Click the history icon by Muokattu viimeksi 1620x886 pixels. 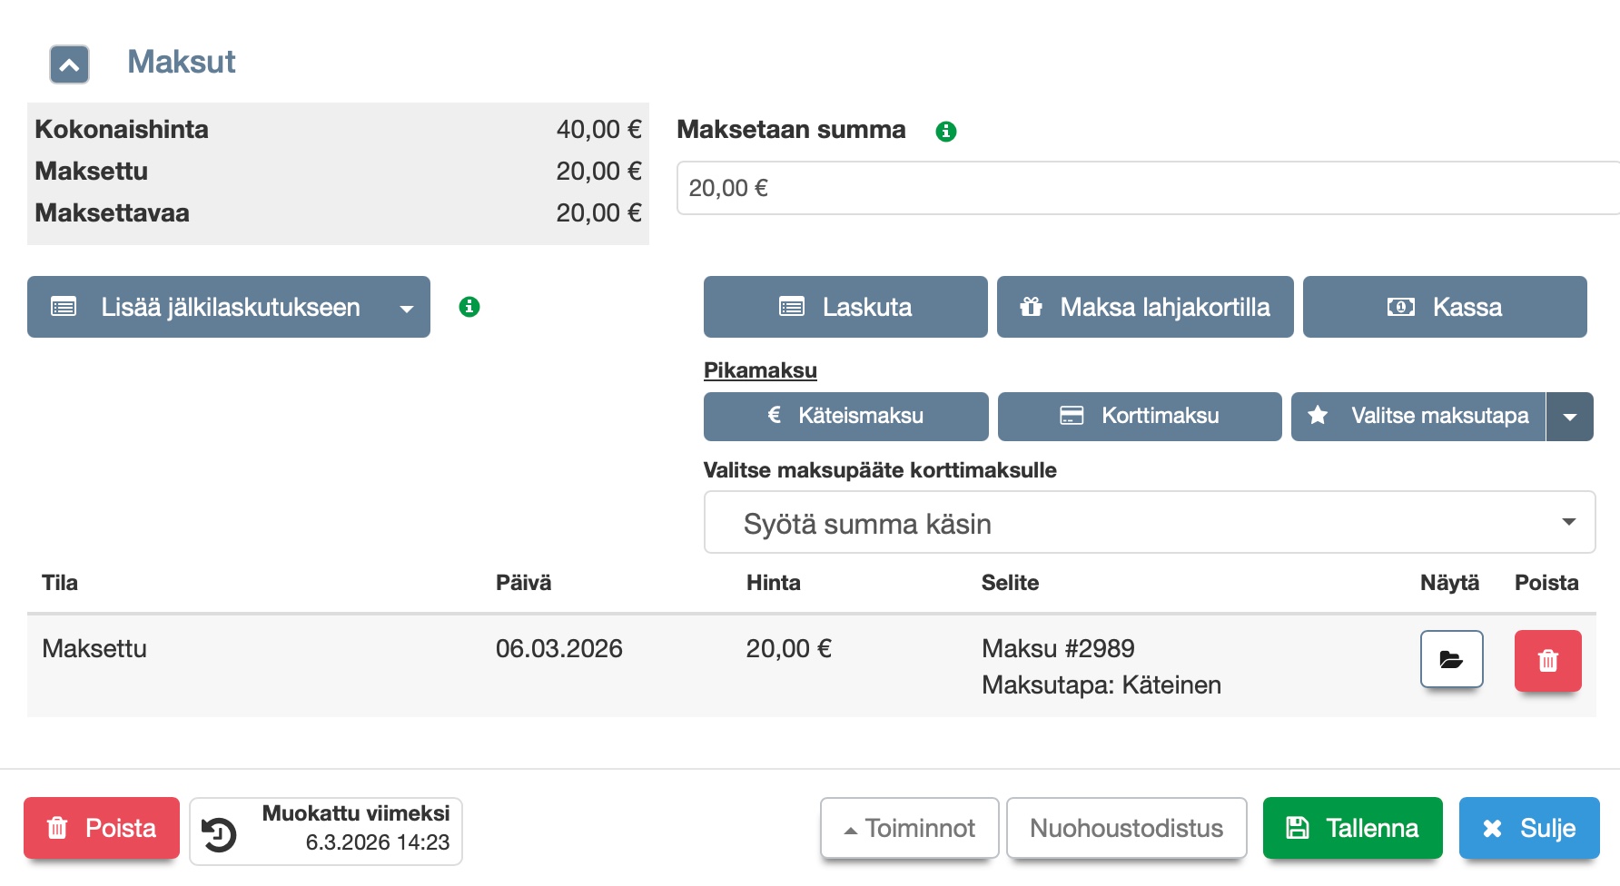click(219, 833)
